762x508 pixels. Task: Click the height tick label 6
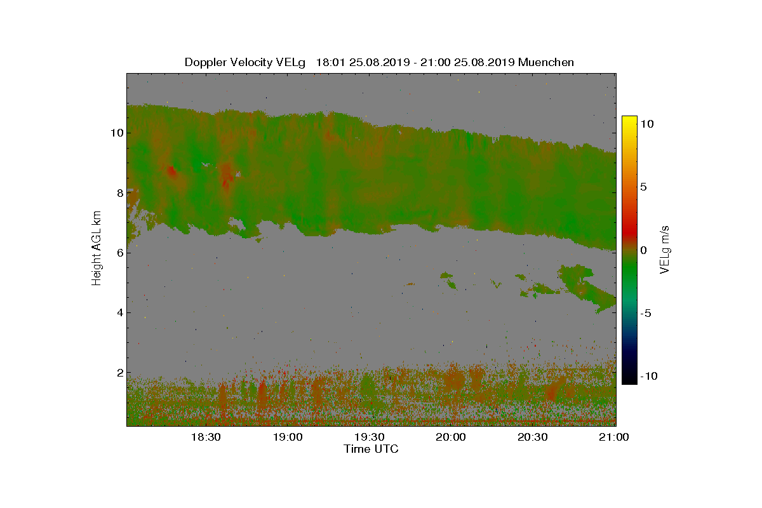(x=119, y=253)
